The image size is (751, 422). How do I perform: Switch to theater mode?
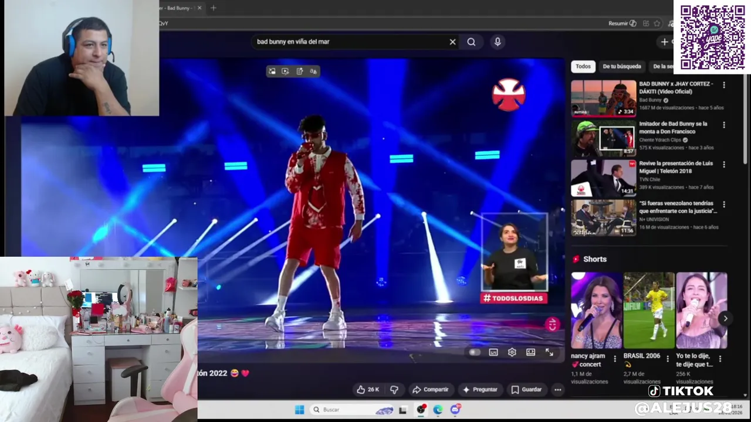click(x=530, y=352)
